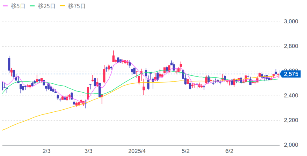Screen dimensions: 307x156
Task: Click the 2,000 price axis label
Action: (291, 145)
